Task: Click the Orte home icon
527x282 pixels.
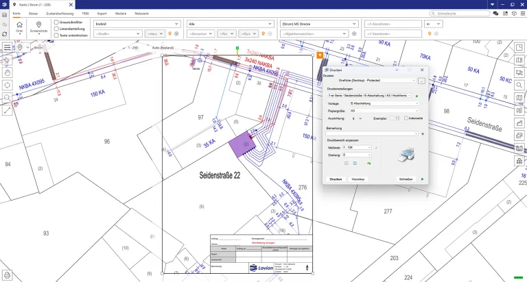Action: click(x=19, y=24)
